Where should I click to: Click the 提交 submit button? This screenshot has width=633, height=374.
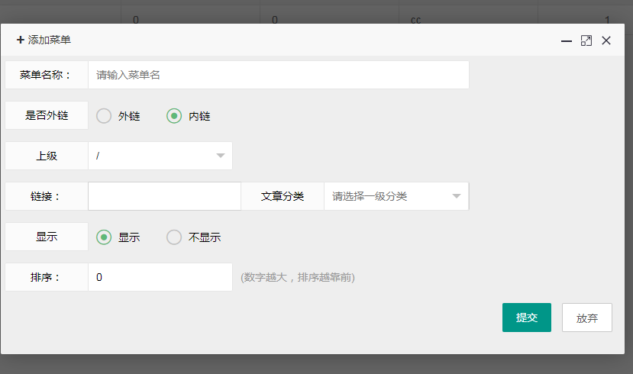tap(526, 318)
